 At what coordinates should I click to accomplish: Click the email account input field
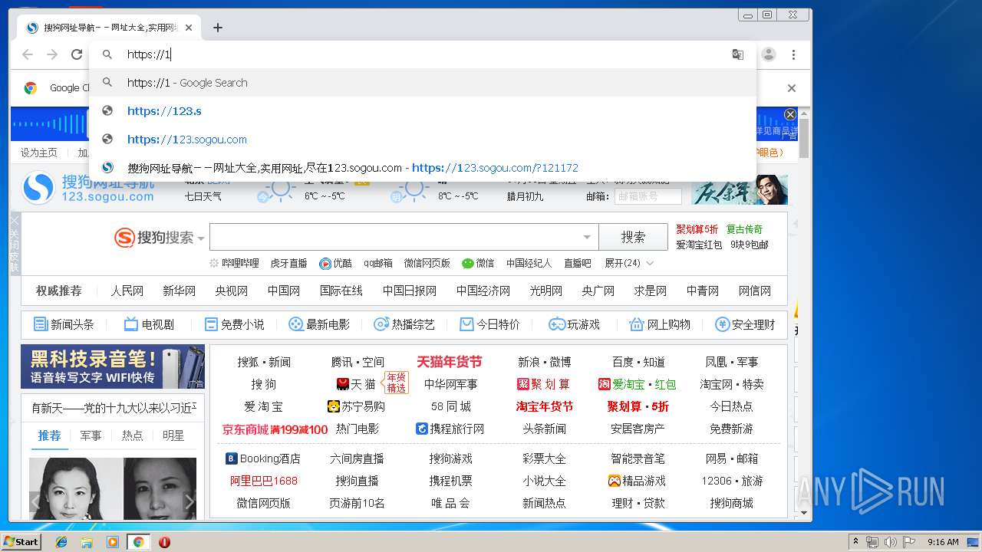point(648,196)
